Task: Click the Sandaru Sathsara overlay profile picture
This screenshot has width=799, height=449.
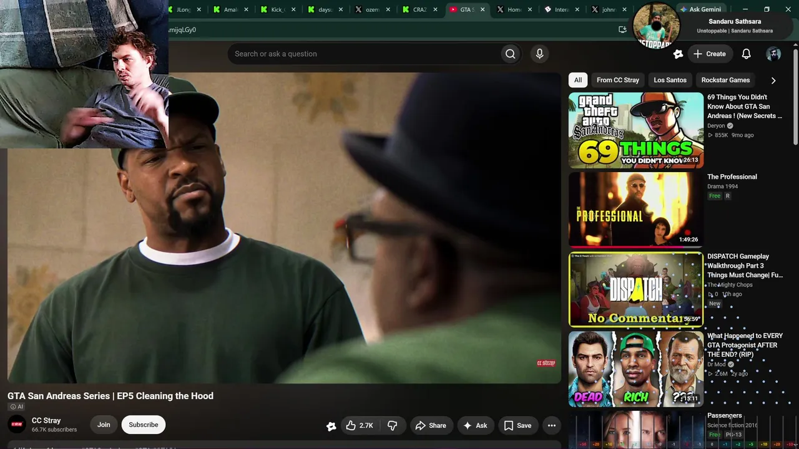Action: [656, 26]
